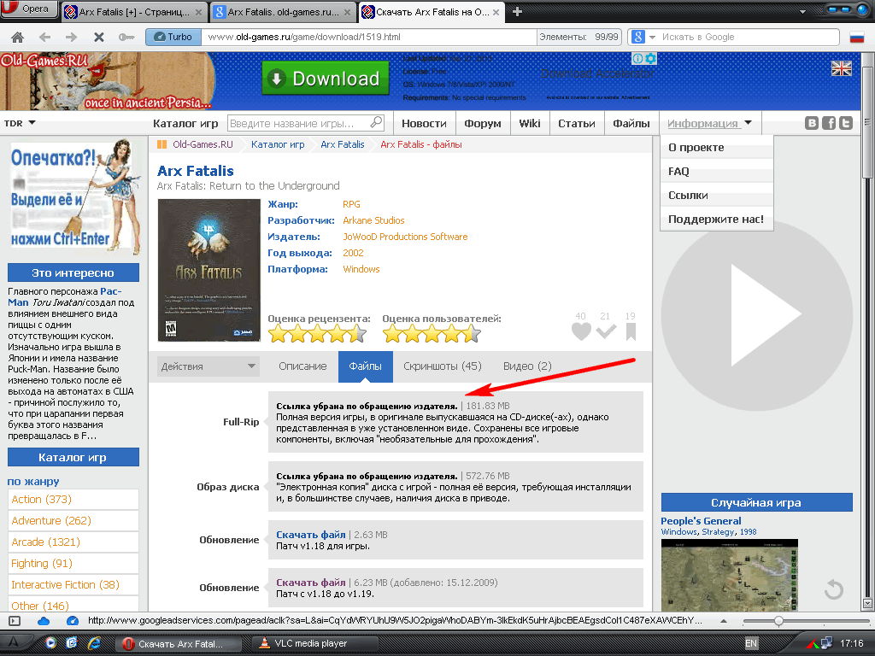Click the Opera Link cloud icon
Screen dimensions: 875x656
coord(44,621)
